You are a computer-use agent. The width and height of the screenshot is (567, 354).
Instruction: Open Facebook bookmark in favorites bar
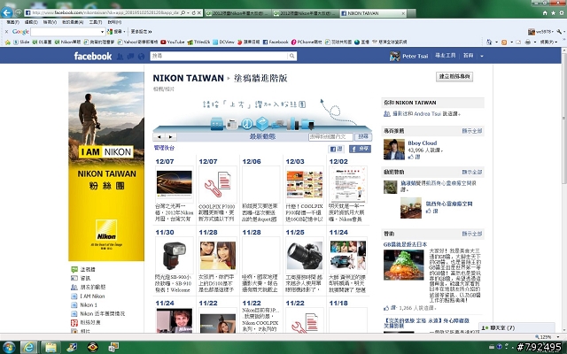[276, 42]
